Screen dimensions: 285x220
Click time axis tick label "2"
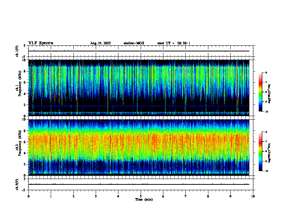(73, 196)
